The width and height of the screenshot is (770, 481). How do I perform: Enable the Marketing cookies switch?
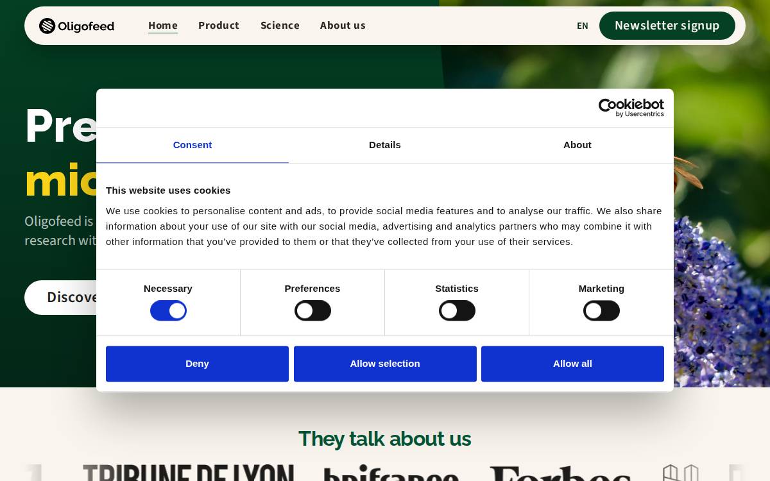pyautogui.click(x=601, y=310)
